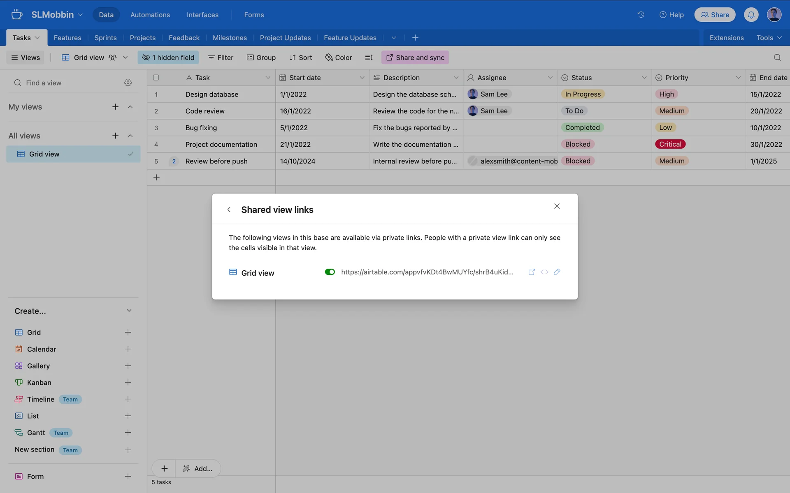Image resolution: width=790 pixels, height=493 pixels.
Task: Click the row height icon in toolbar
Action: pos(369,58)
